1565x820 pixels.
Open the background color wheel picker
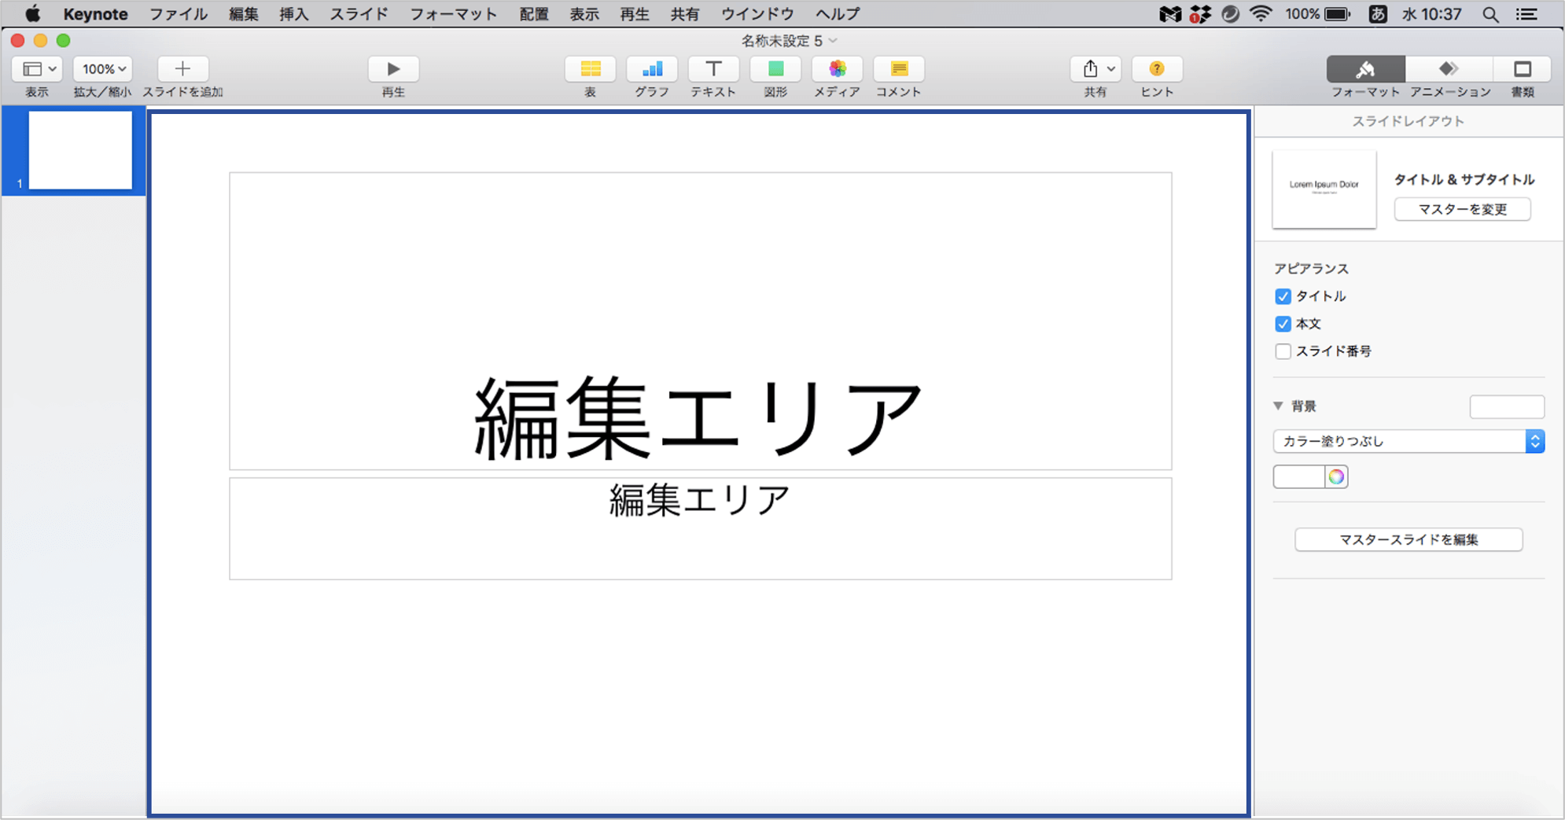pyautogui.click(x=1335, y=476)
